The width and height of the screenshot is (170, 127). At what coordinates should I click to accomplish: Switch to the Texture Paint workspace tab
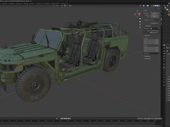click(19, 4)
